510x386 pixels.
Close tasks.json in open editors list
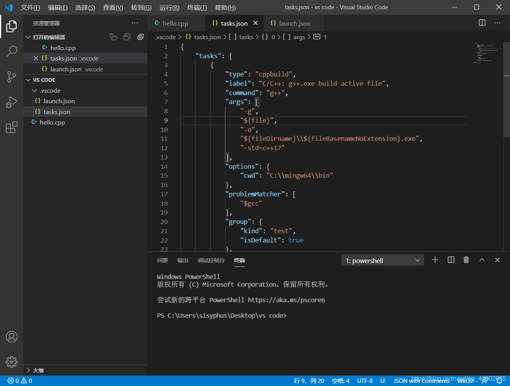click(36, 58)
